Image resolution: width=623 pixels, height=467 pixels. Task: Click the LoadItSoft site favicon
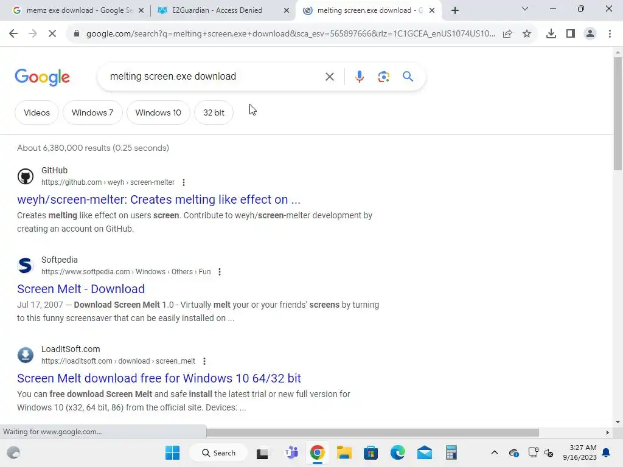point(26,355)
